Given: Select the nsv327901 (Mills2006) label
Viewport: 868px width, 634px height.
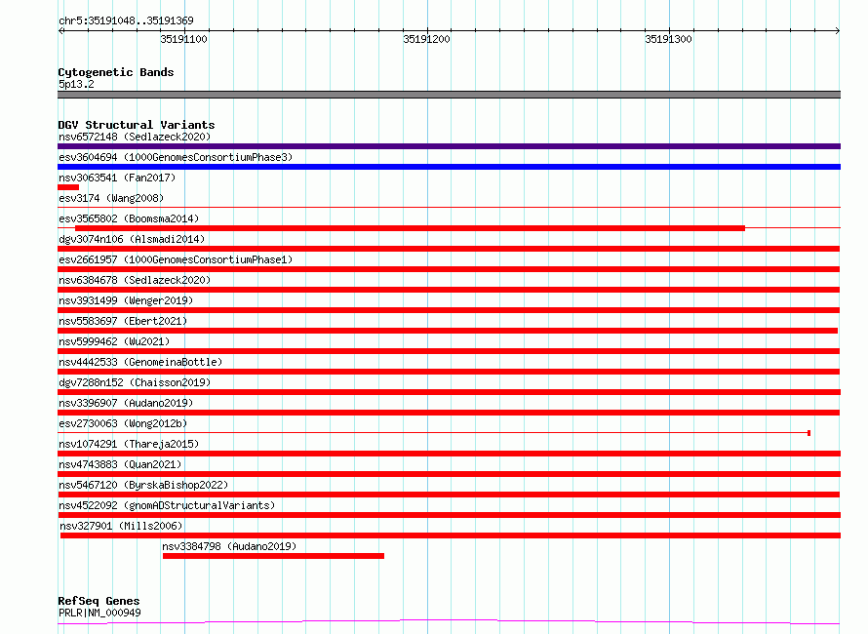Looking at the screenshot, I should click(x=121, y=526).
